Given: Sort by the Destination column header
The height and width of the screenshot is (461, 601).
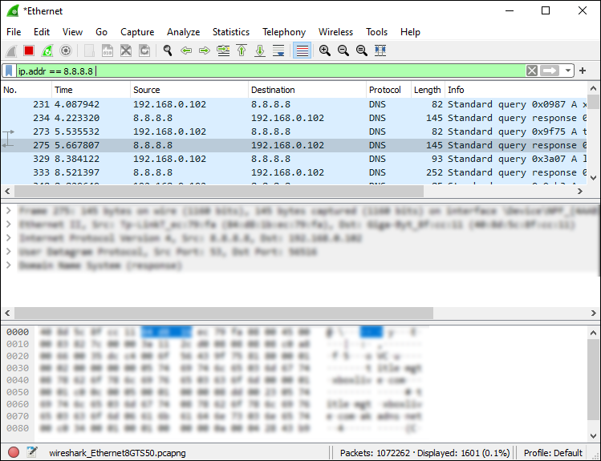Looking at the screenshot, I should [x=307, y=90].
